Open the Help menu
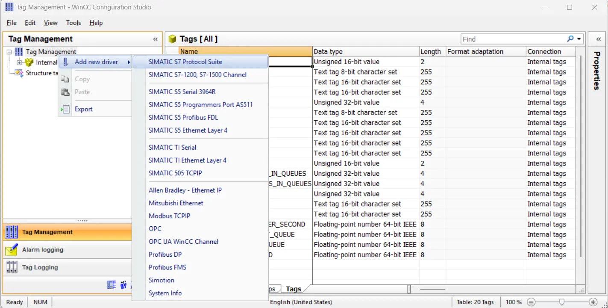 click(x=96, y=23)
